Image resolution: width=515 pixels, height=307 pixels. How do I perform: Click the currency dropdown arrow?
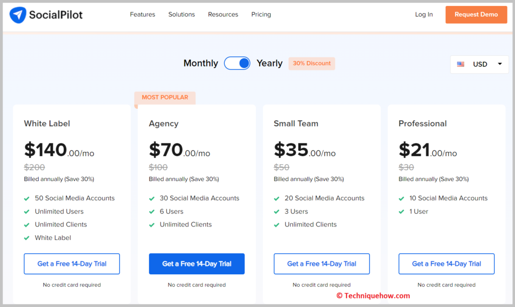pos(500,64)
